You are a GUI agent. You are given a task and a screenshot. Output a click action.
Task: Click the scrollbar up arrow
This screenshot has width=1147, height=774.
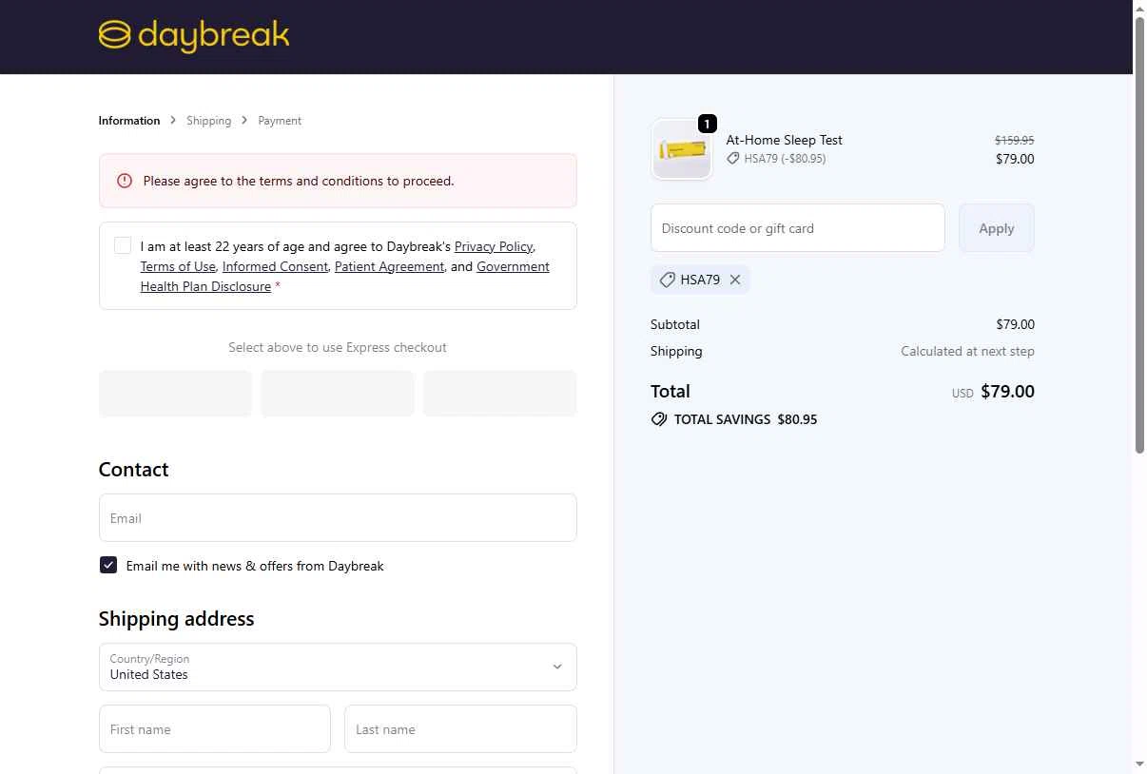click(x=1139, y=8)
